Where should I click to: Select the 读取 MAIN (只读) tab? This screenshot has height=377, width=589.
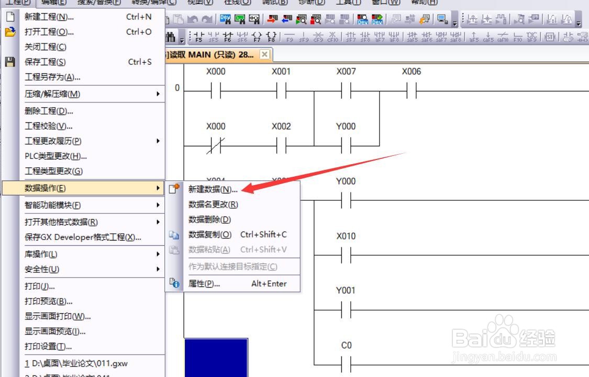coord(212,55)
